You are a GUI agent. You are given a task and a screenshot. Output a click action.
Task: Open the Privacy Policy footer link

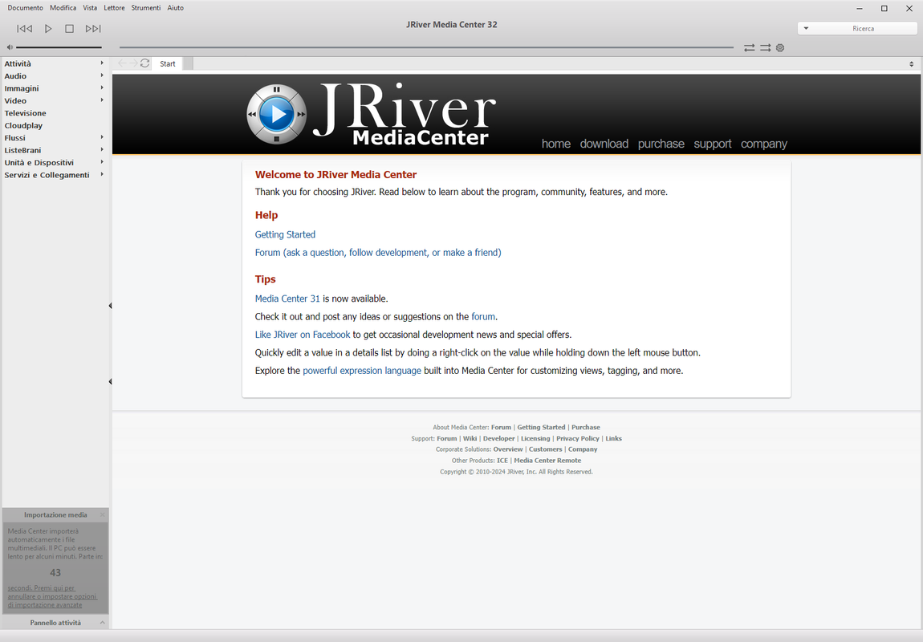577,438
